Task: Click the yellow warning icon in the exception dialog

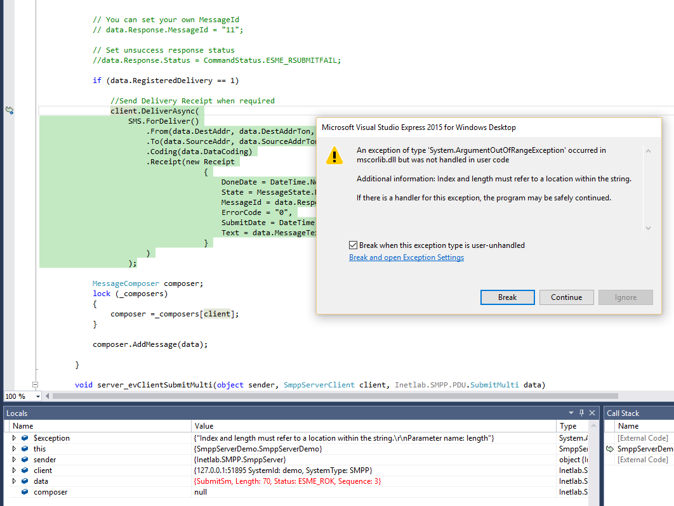Action: pyautogui.click(x=334, y=156)
